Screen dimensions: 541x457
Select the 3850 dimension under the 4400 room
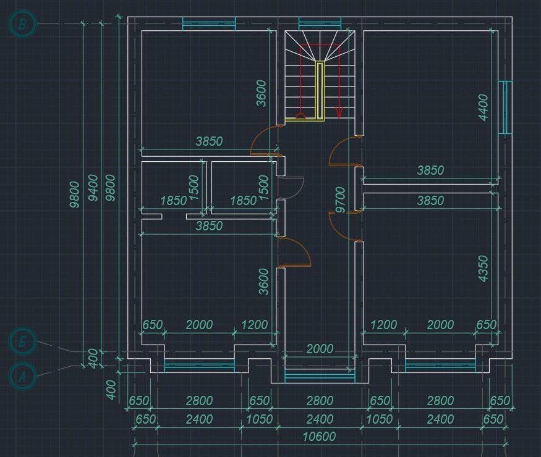coord(430,170)
